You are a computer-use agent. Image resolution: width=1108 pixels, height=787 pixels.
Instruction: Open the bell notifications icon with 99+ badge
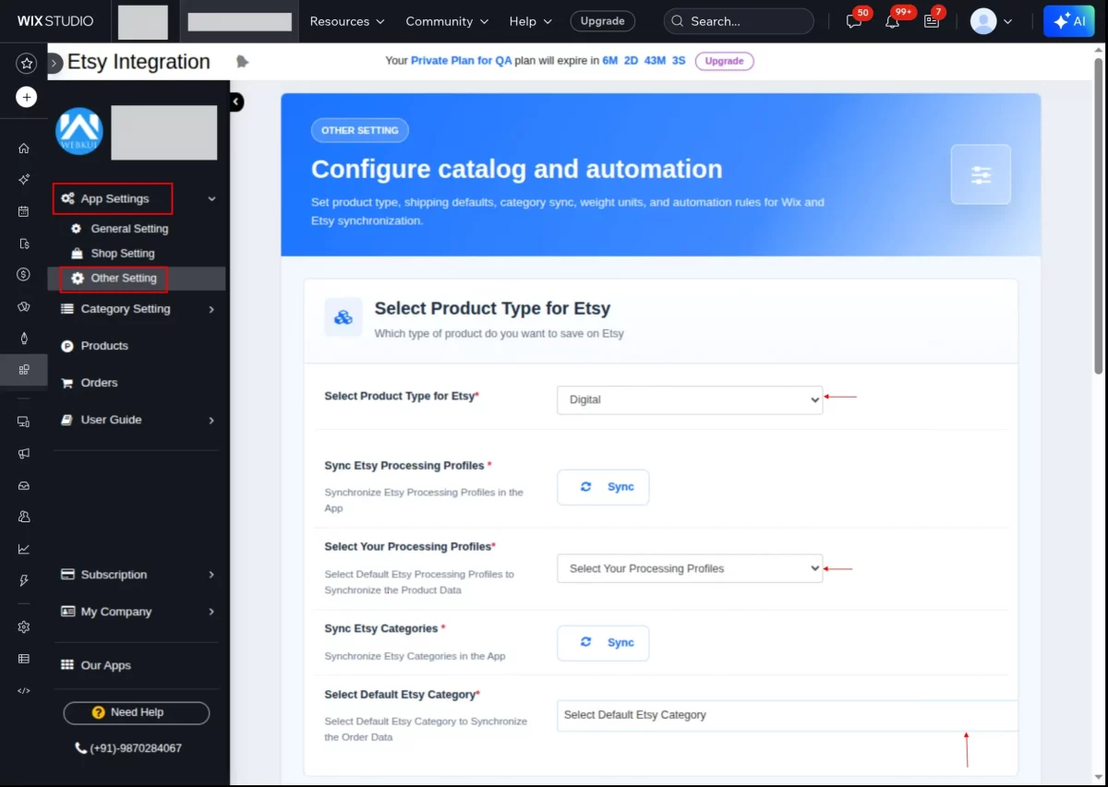click(892, 21)
